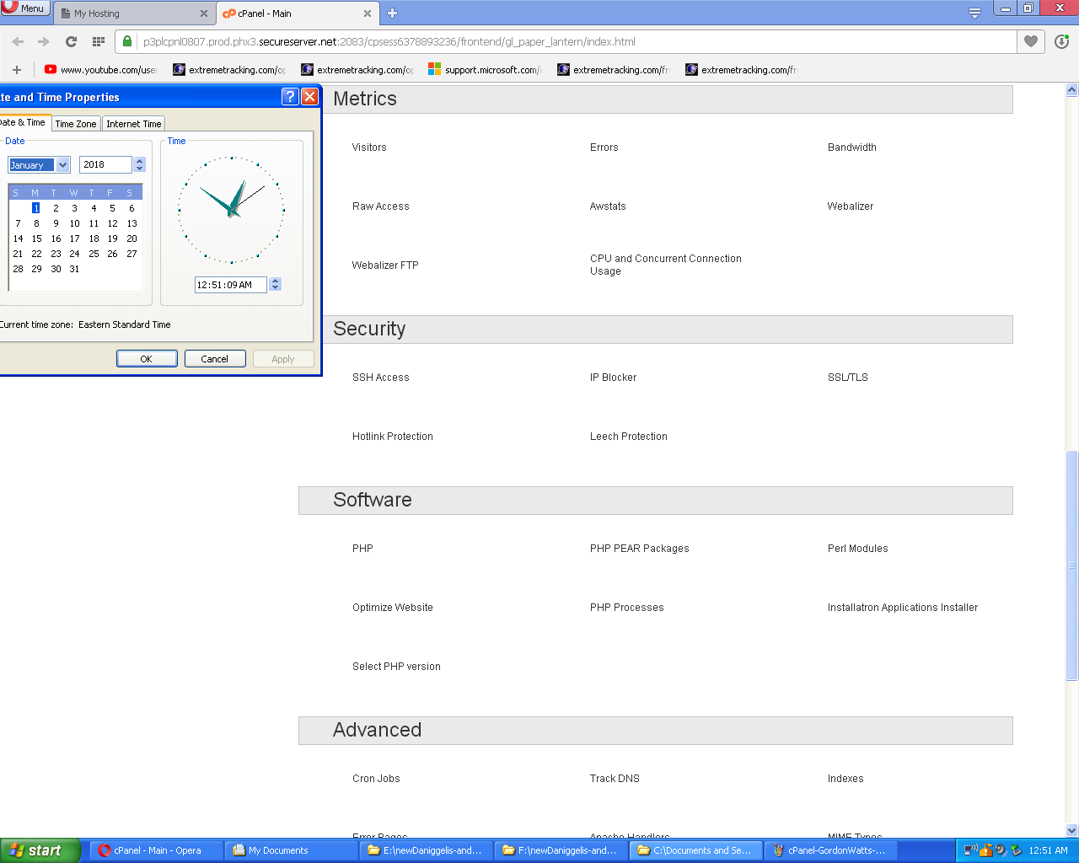This screenshot has height=863, width=1079.
Task: Click the help question mark in dialog
Action: coord(289,97)
